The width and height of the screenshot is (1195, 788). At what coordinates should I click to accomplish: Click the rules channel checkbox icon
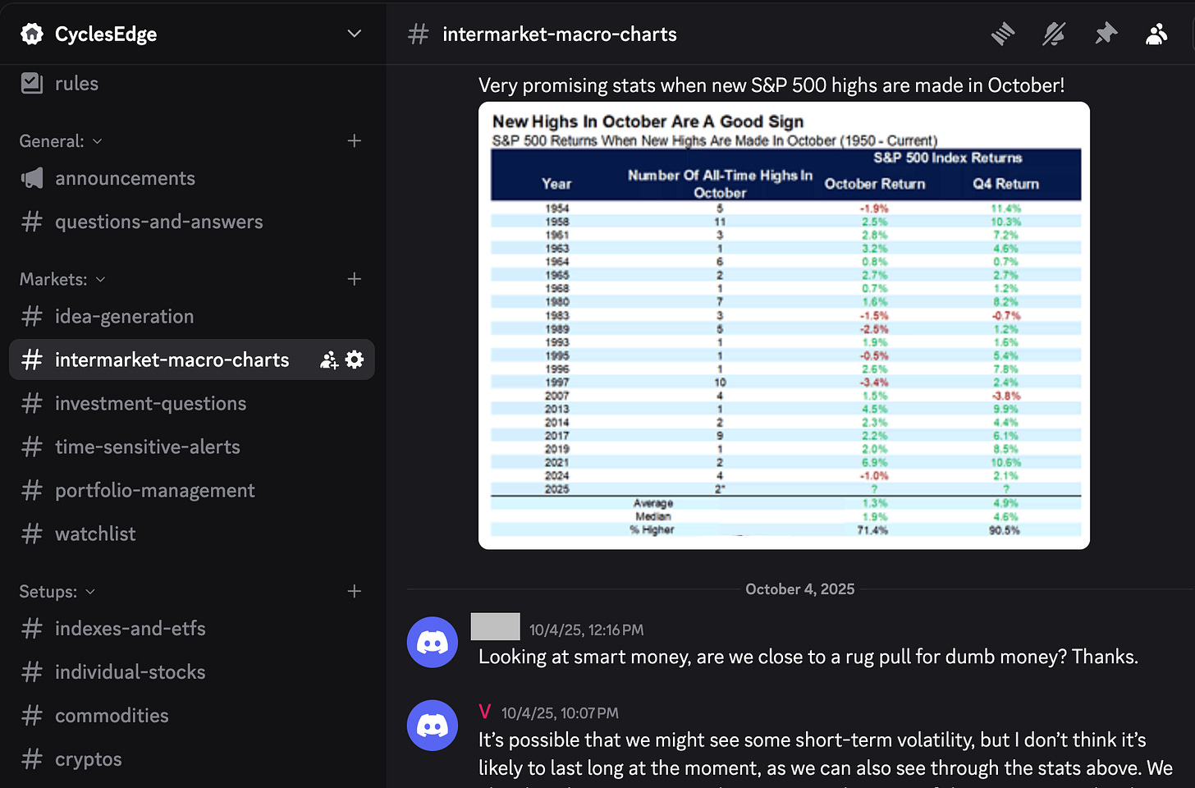(32, 83)
